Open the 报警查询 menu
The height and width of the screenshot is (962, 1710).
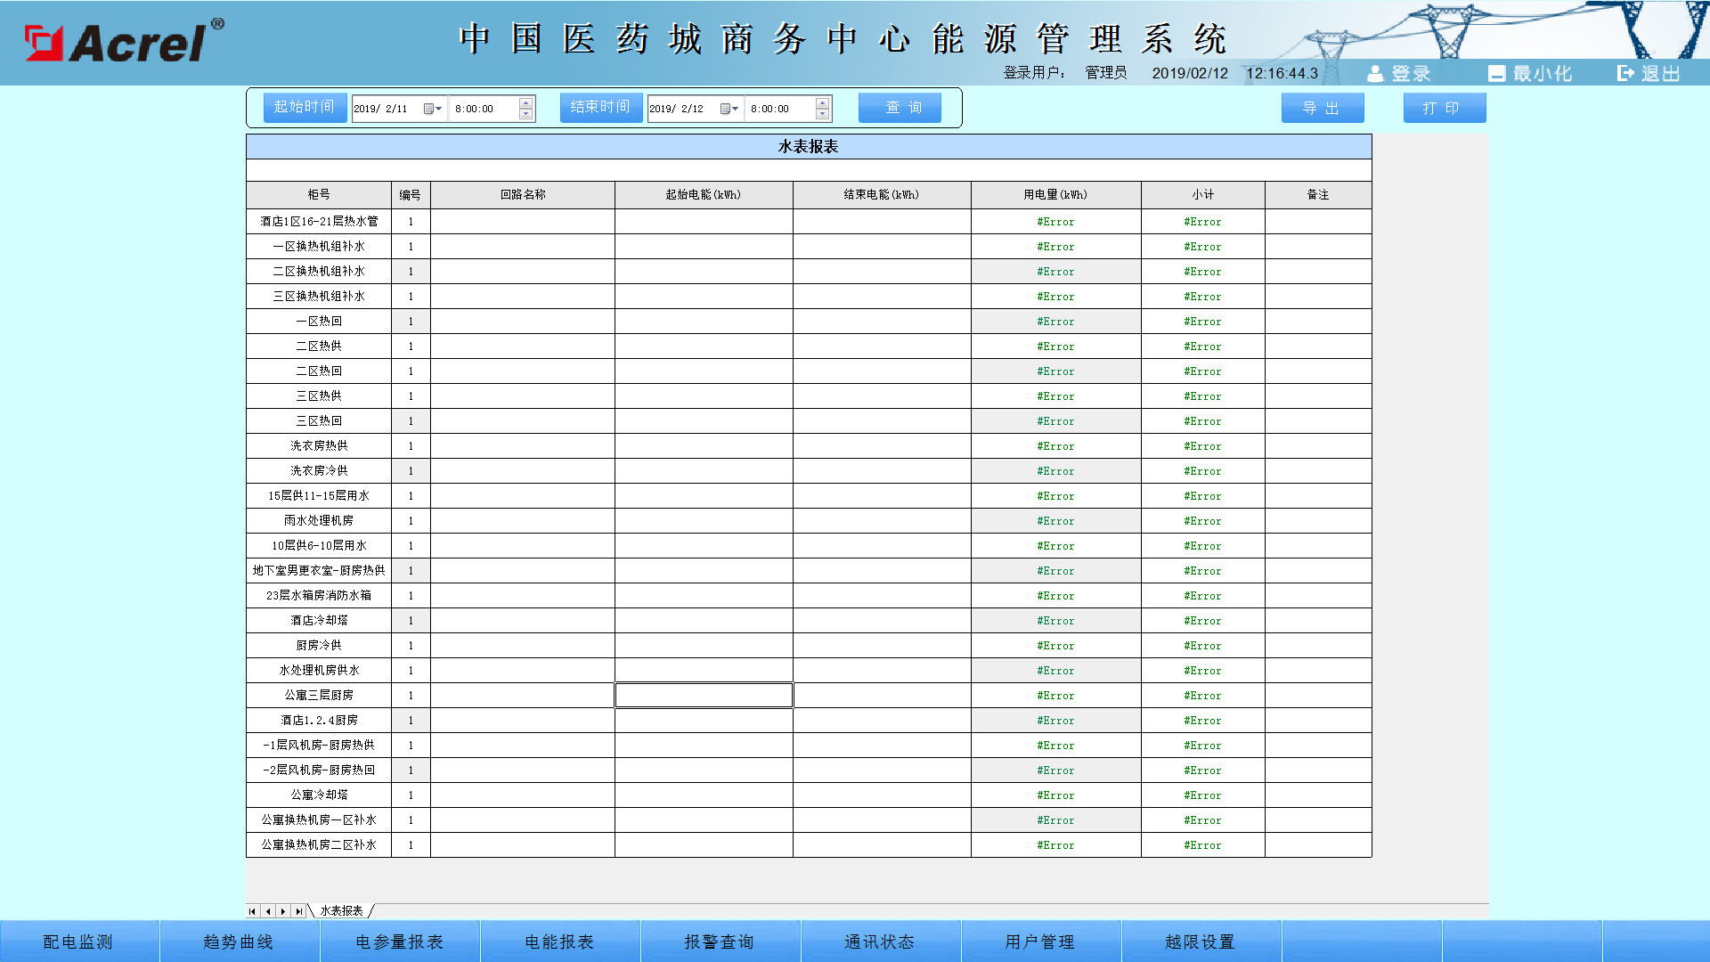(720, 942)
